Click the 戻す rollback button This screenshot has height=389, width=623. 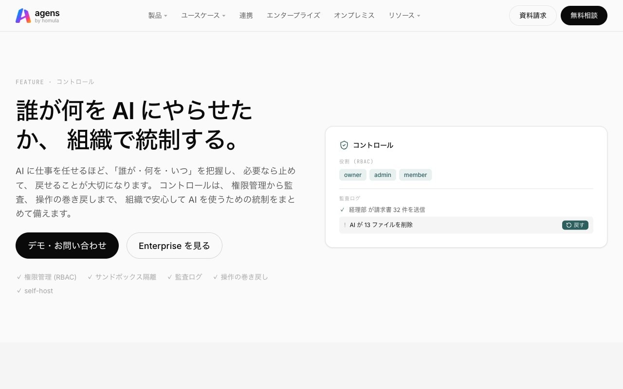[575, 225]
